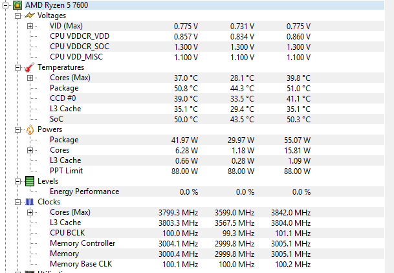Select the VID (Max) row label
Viewport: 394px width, 273px height.
[66, 26]
